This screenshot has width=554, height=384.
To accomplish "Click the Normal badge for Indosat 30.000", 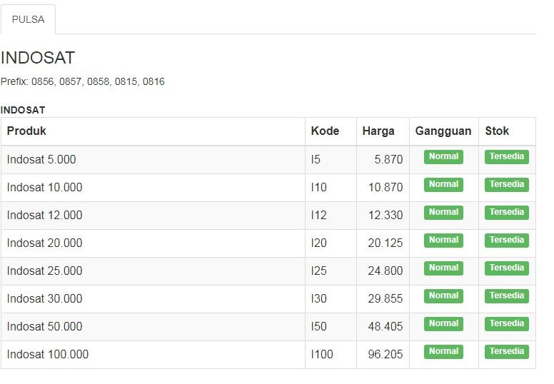I will point(444,296).
